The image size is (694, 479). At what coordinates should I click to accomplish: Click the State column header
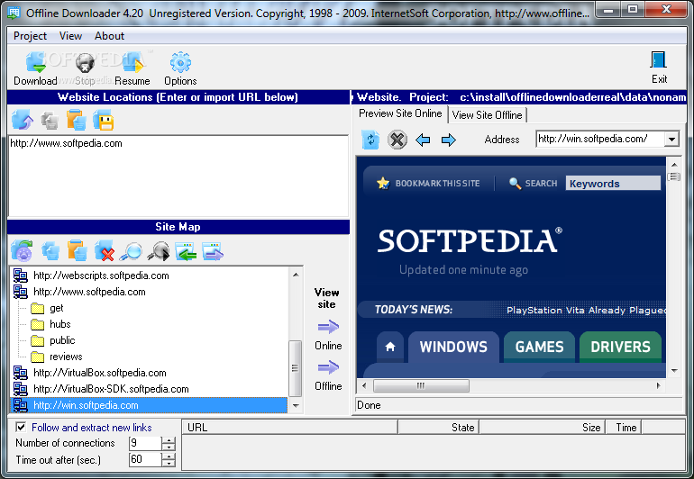point(439,428)
